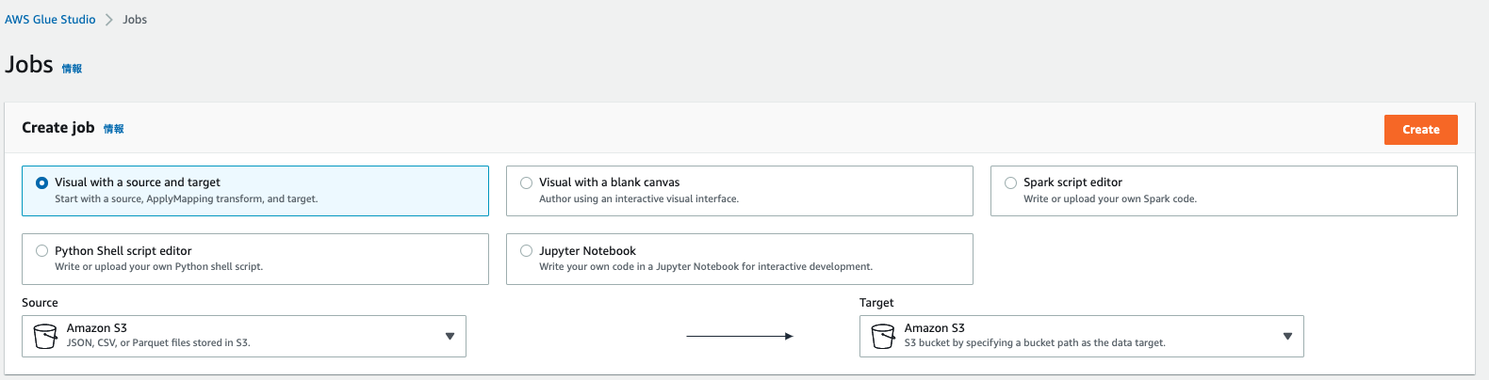Expand Target dropdown using its arrow
The height and width of the screenshot is (380, 1489).
coord(1287,336)
